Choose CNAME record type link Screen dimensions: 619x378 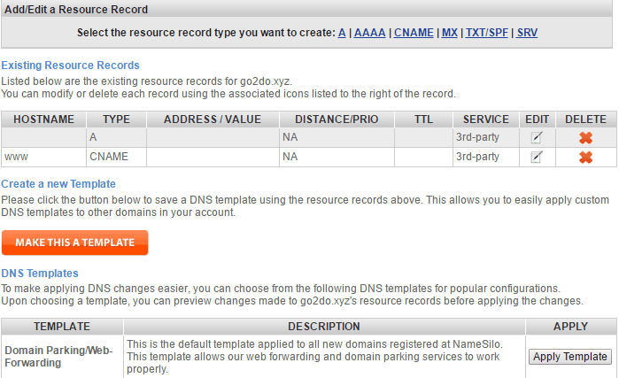click(414, 33)
